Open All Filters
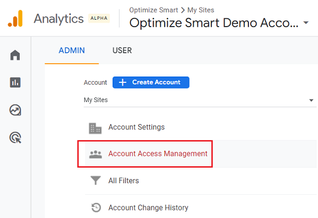Screen dimensions: 318x218 pos(124,180)
